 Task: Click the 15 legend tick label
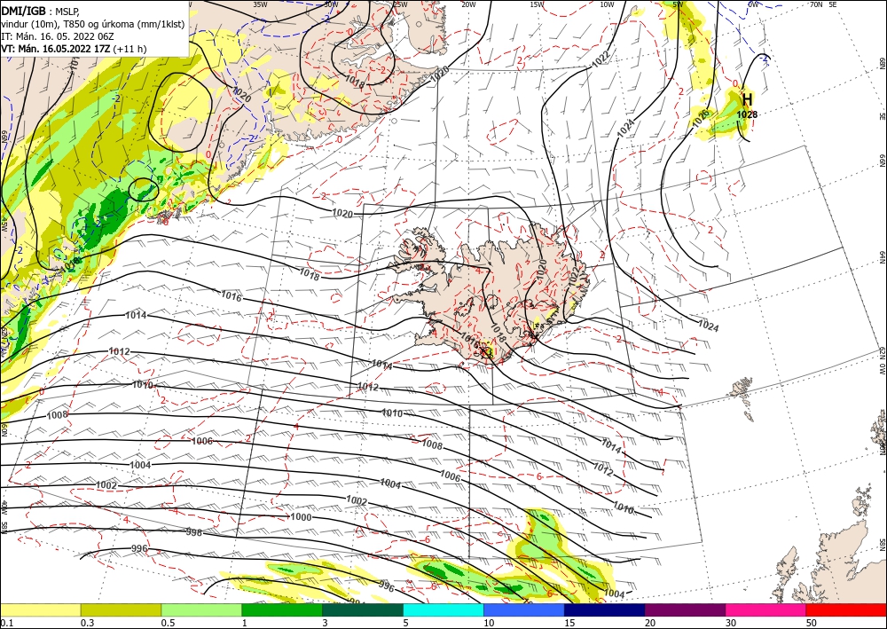point(569,623)
